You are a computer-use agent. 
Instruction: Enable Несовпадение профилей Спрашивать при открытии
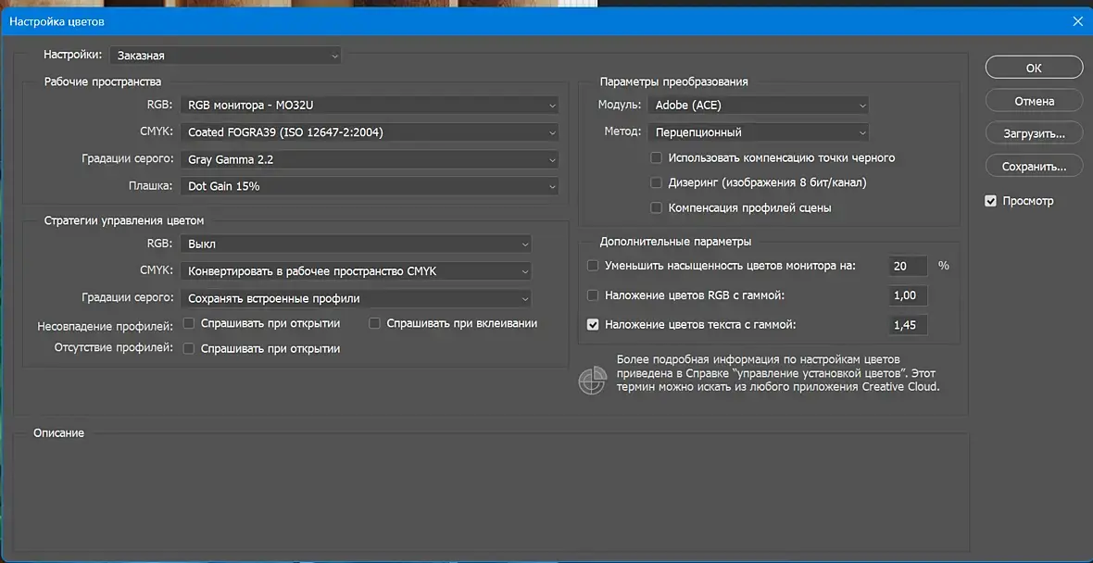point(188,323)
